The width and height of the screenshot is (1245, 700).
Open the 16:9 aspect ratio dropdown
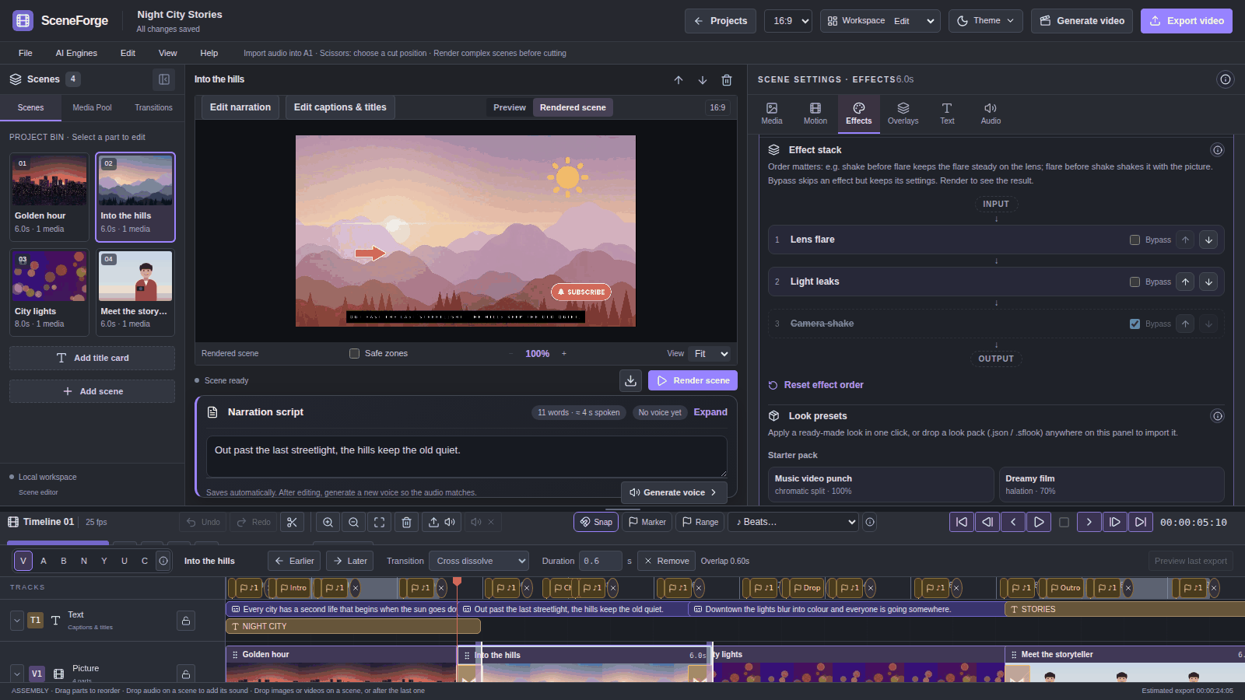pyautogui.click(x=788, y=21)
